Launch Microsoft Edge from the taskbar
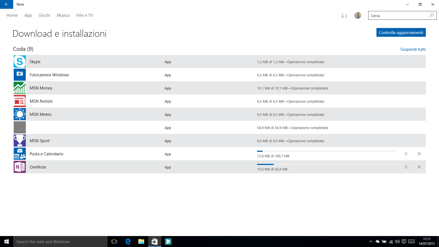439x247 pixels. (128, 242)
